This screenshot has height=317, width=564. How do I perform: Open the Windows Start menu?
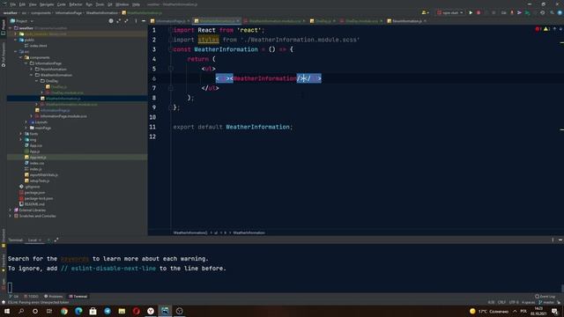[7, 311]
